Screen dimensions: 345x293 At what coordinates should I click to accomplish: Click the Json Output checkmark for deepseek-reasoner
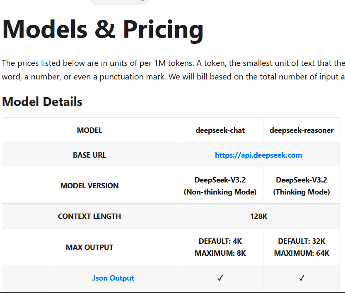pos(302,278)
